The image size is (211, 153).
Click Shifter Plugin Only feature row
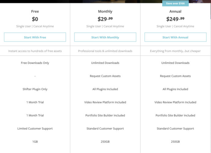(x=35, y=89)
